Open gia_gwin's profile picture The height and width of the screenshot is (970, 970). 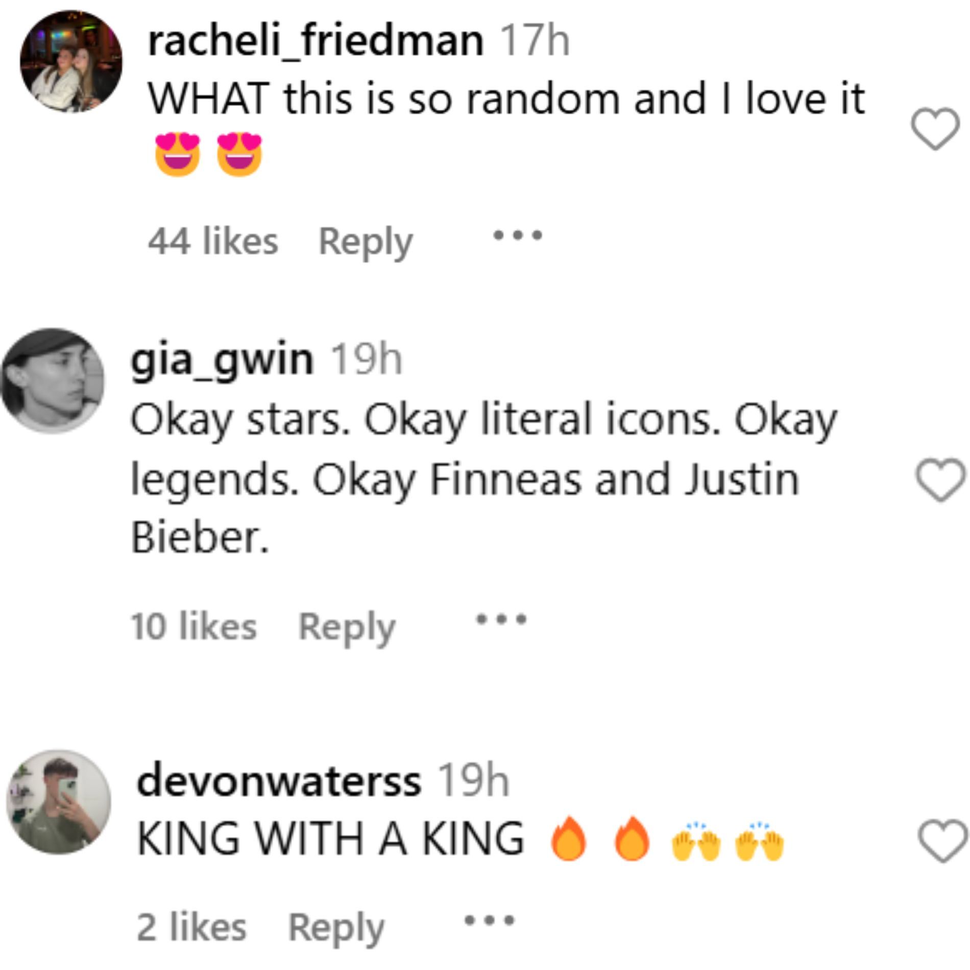(x=53, y=380)
